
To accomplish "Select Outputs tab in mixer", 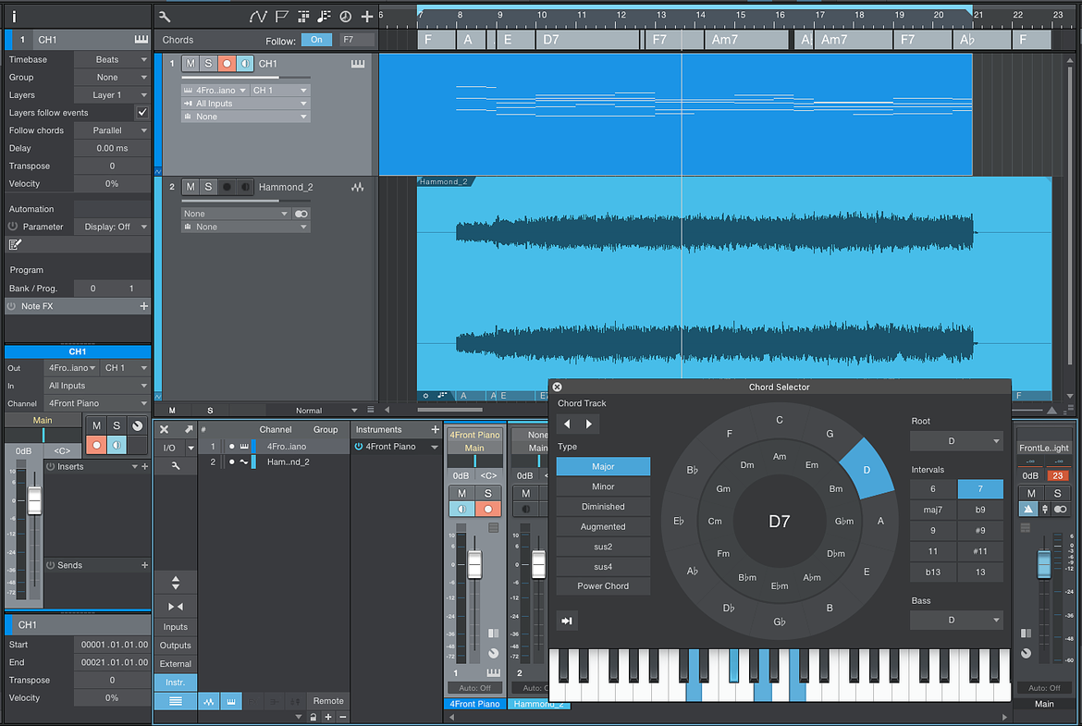I will point(176,646).
